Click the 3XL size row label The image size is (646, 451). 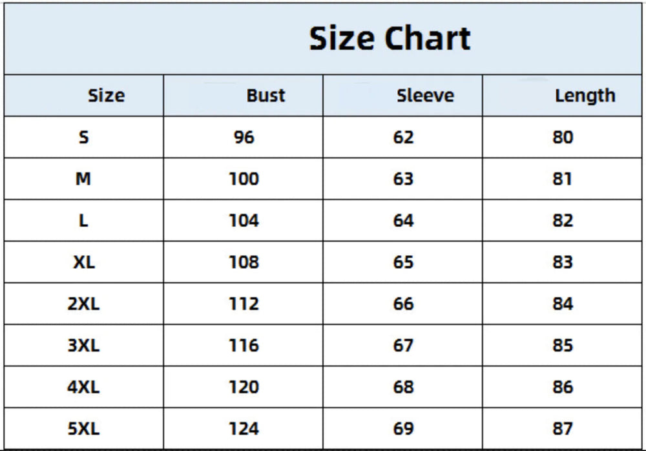coord(83,345)
